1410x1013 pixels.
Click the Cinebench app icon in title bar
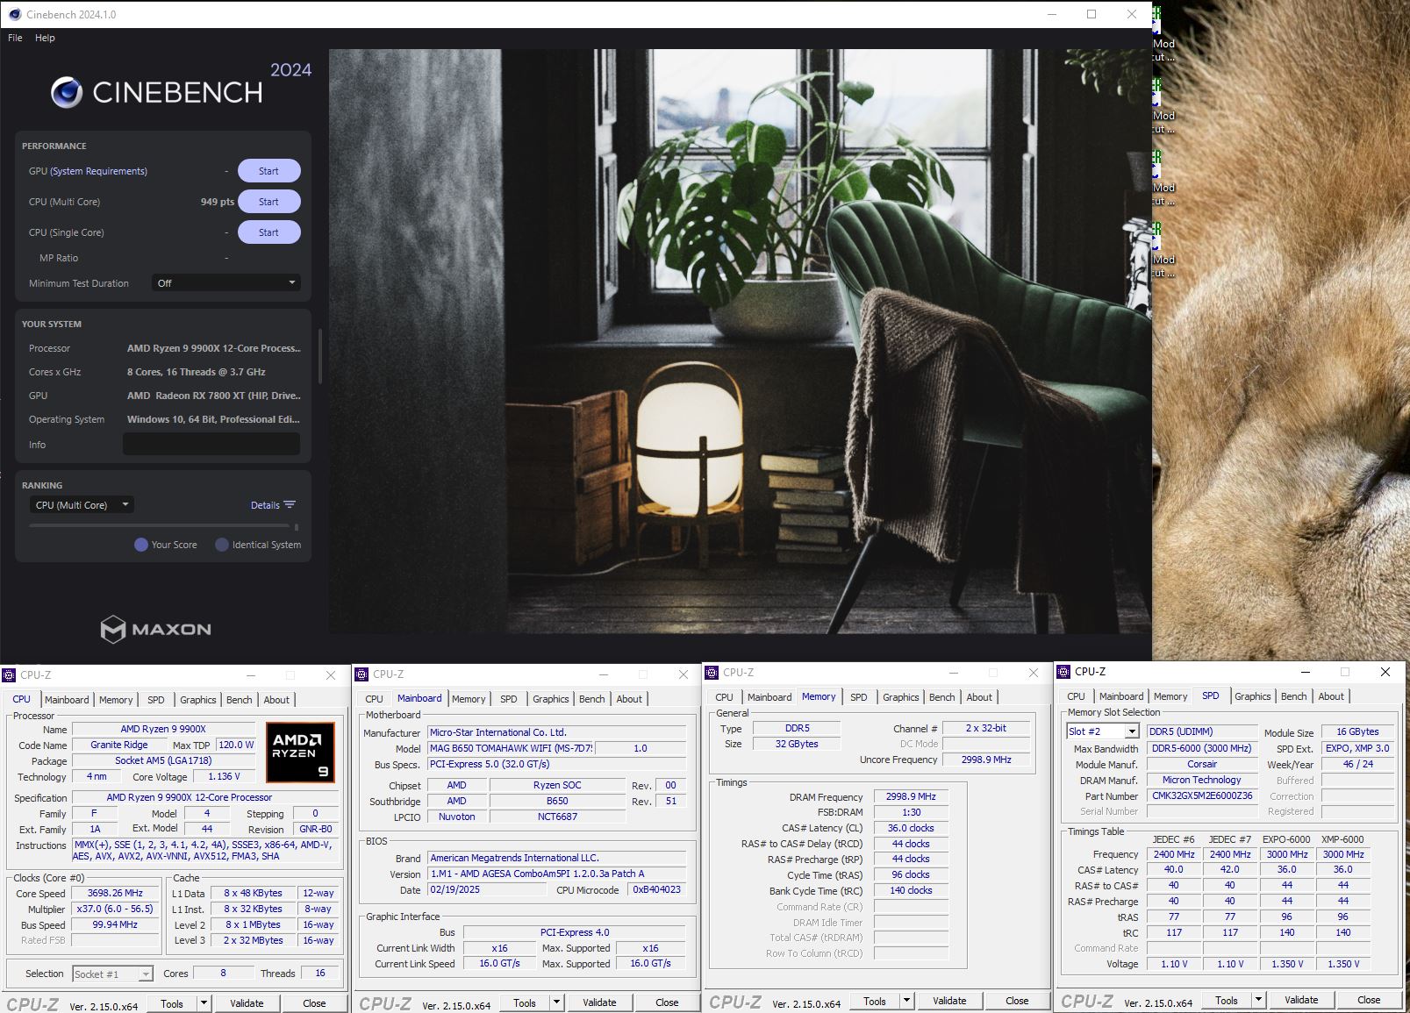pos(14,14)
